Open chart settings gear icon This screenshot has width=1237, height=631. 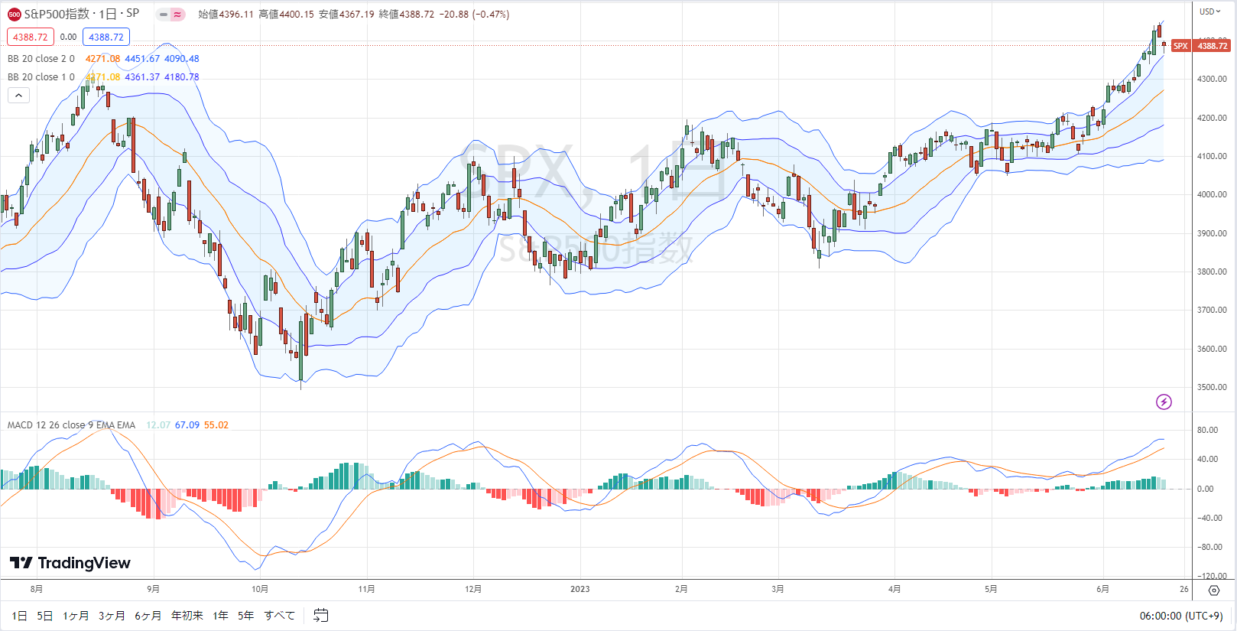click(1214, 590)
